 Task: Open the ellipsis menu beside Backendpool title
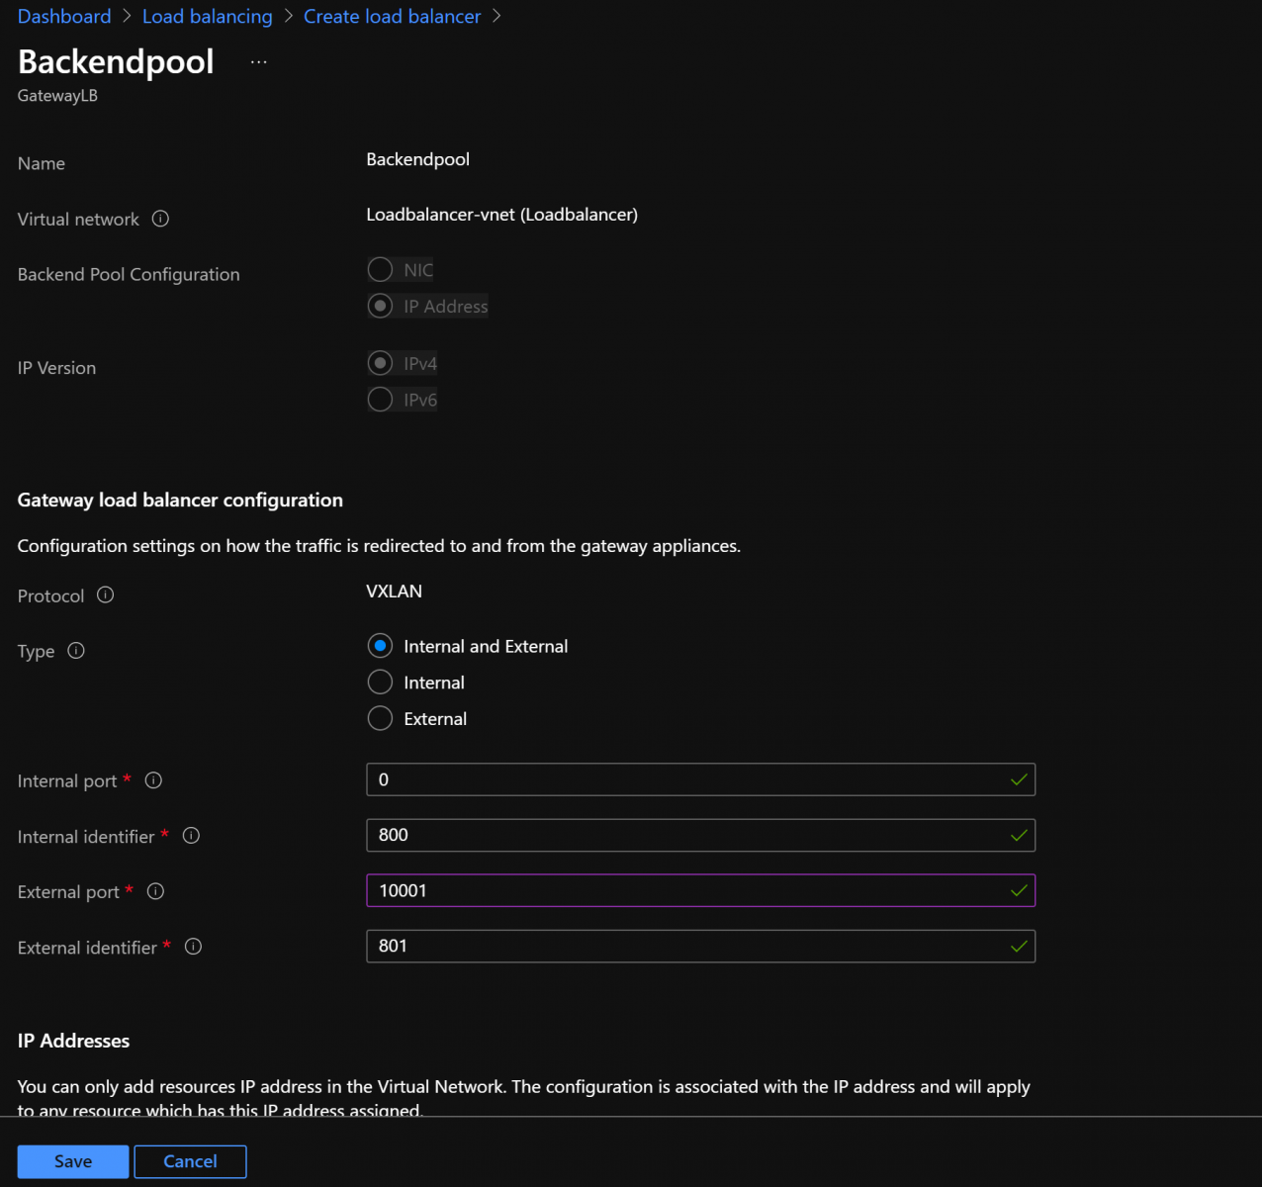click(x=258, y=62)
